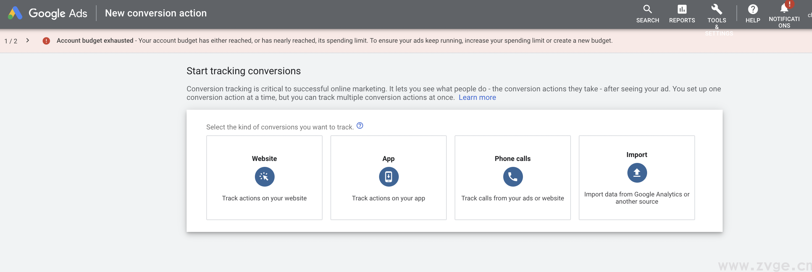Image resolution: width=812 pixels, height=272 pixels.
Task: Select the Phone calls handset icon
Action: [x=513, y=177]
